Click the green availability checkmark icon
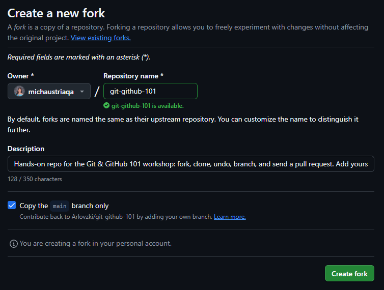 coord(106,105)
